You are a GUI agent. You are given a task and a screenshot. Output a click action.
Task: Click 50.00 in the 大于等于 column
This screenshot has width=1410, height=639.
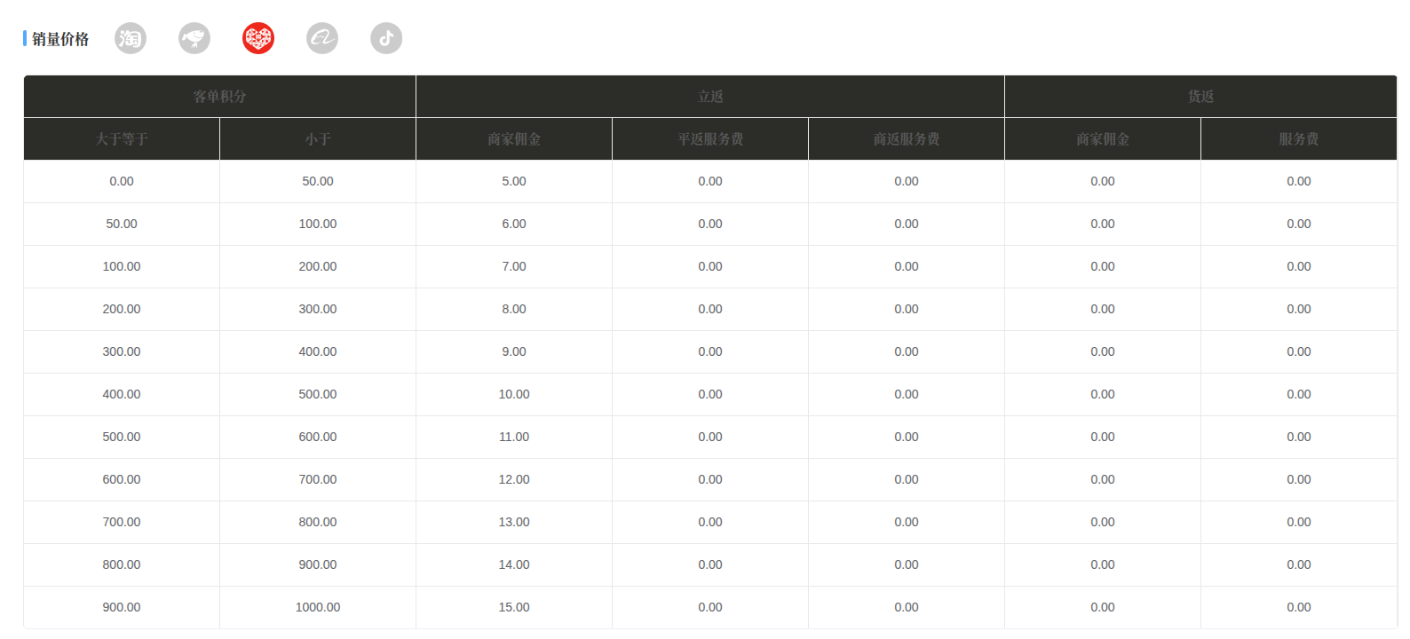[x=122, y=224]
